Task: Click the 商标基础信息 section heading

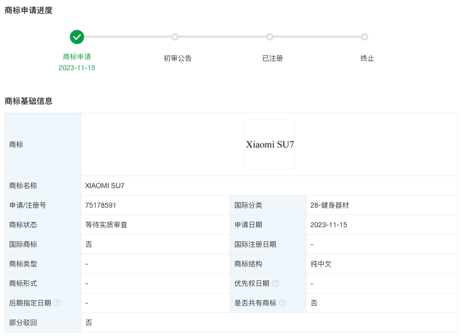Action: tap(29, 101)
